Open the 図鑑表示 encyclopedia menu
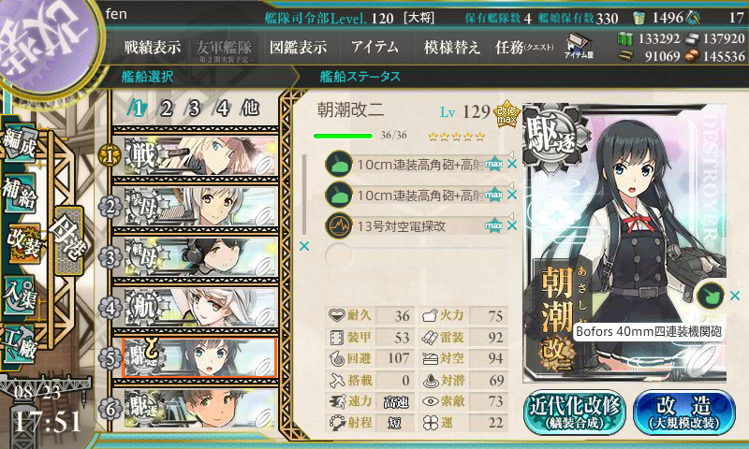Viewport: 749px width, 449px height. click(299, 47)
